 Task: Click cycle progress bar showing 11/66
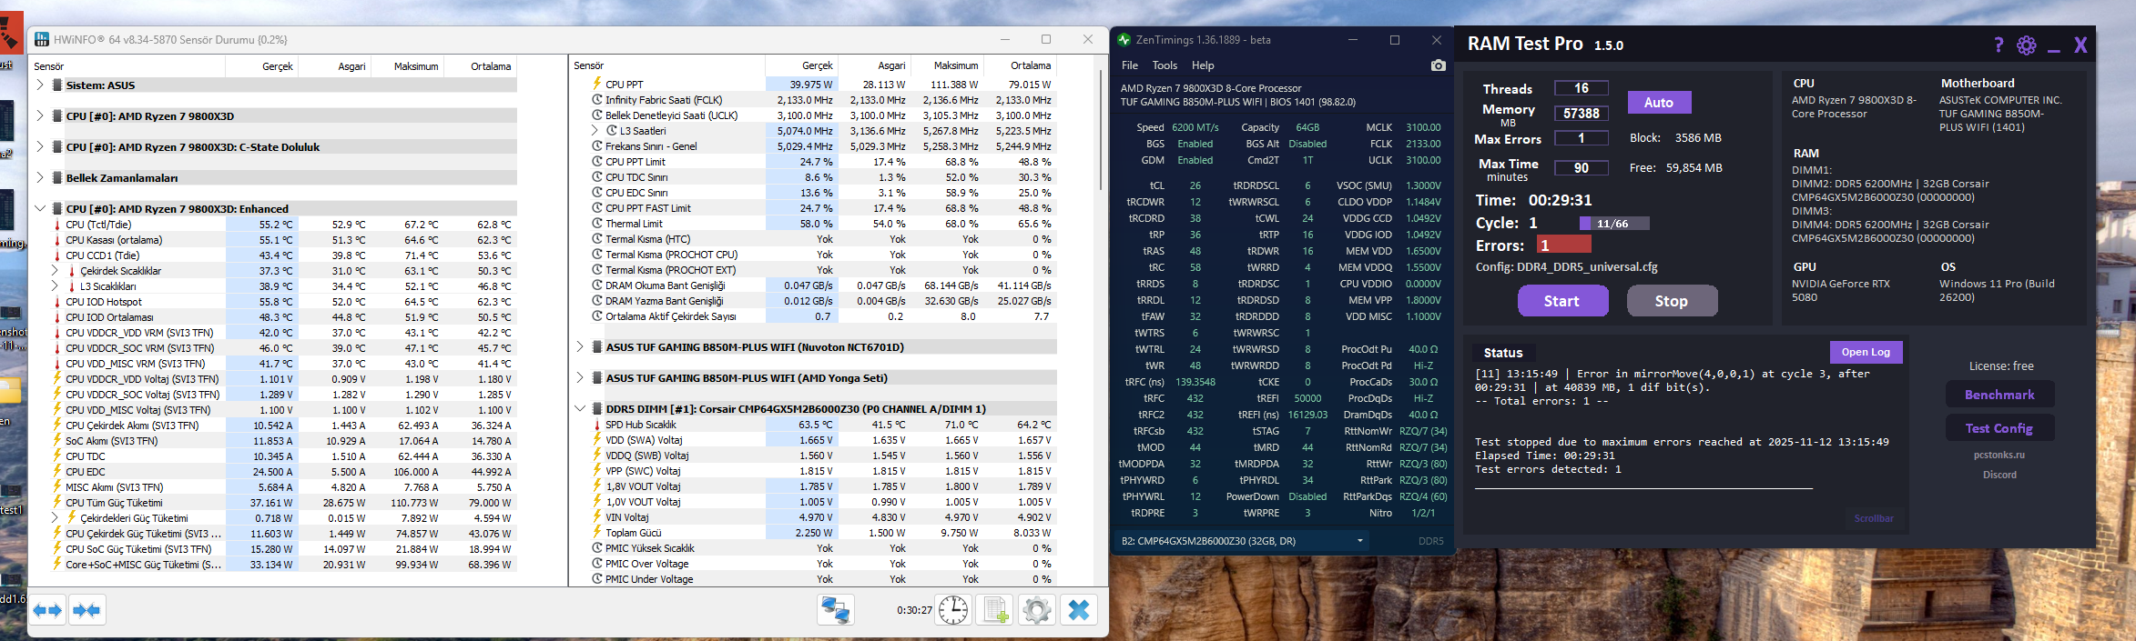click(1612, 224)
